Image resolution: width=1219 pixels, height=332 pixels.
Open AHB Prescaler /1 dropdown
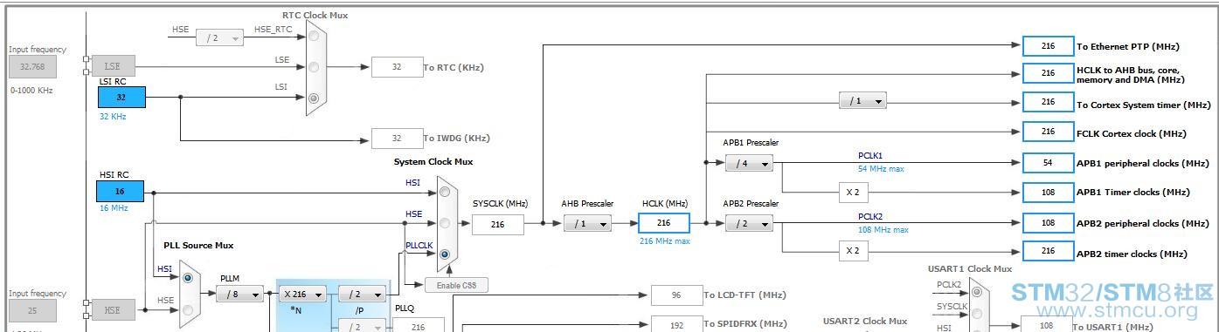click(587, 224)
